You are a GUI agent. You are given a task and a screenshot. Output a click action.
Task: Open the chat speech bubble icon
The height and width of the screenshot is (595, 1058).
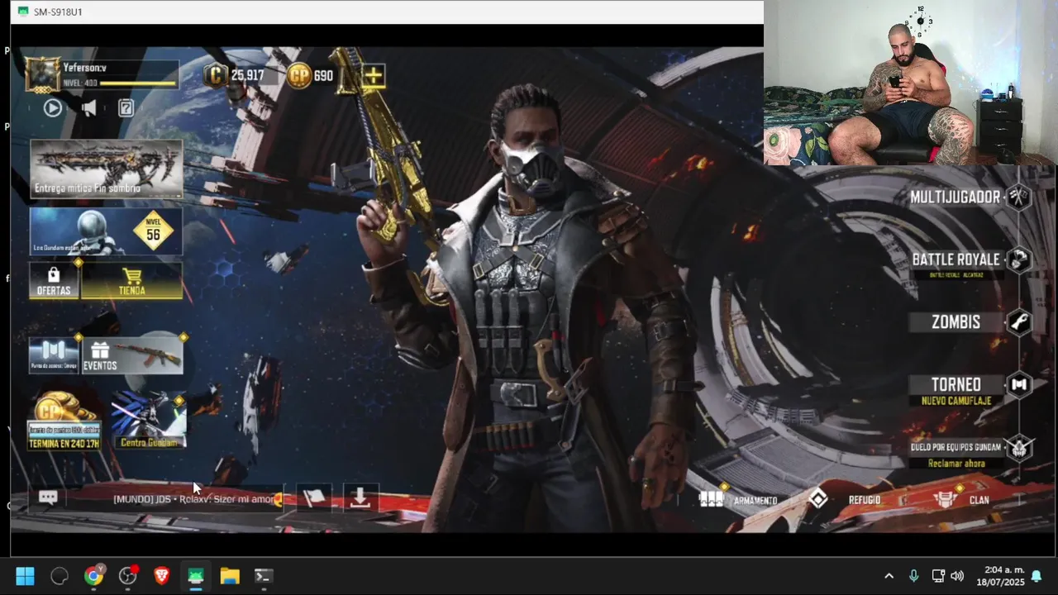tap(48, 497)
